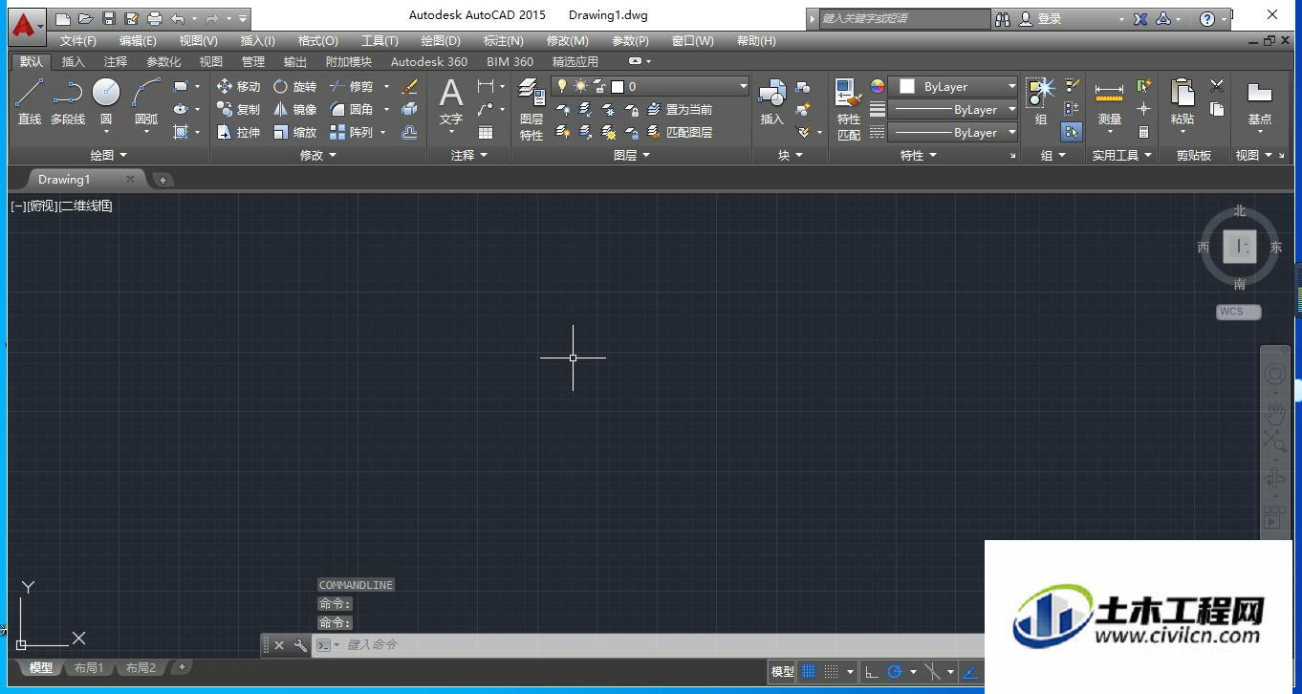Select the 圆弧 (Arc) tool
The image size is (1302, 694).
point(146,101)
